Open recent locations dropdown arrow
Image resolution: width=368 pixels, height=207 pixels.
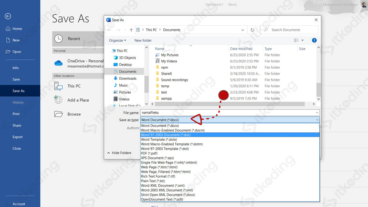pyautogui.click(x=125, y=30)
